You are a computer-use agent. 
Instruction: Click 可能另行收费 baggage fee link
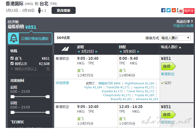183,26
